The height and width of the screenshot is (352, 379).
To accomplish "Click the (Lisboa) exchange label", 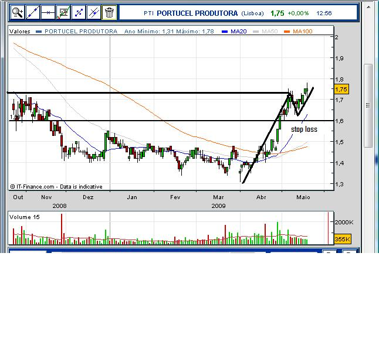I will [253, 13].
